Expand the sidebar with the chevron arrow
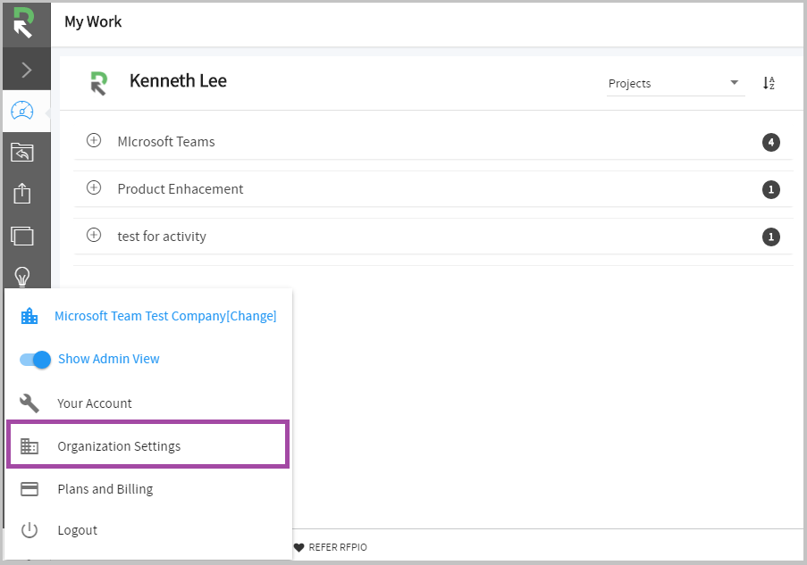The width and height of the screenshot is (807, 565). (x=26, y=70)
